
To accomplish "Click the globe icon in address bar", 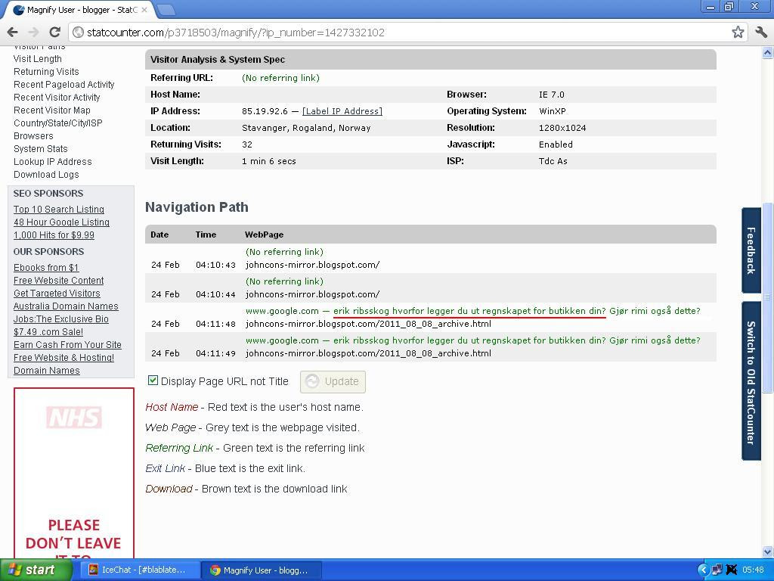I will click(x=78, y=32).
